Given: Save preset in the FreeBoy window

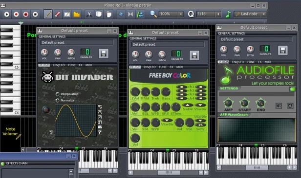Looking at the screenshot, I should point(194,55).
